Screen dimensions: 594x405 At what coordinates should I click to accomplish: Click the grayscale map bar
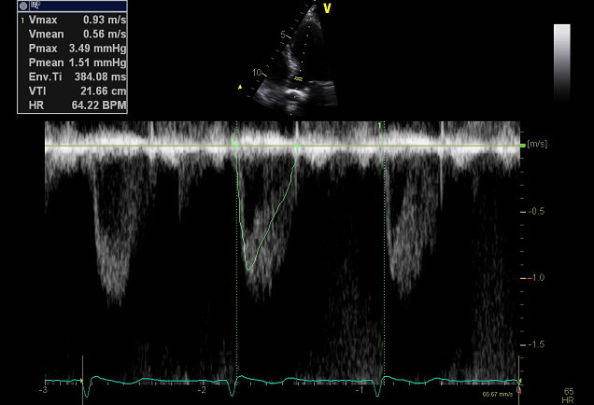(561, 62)
